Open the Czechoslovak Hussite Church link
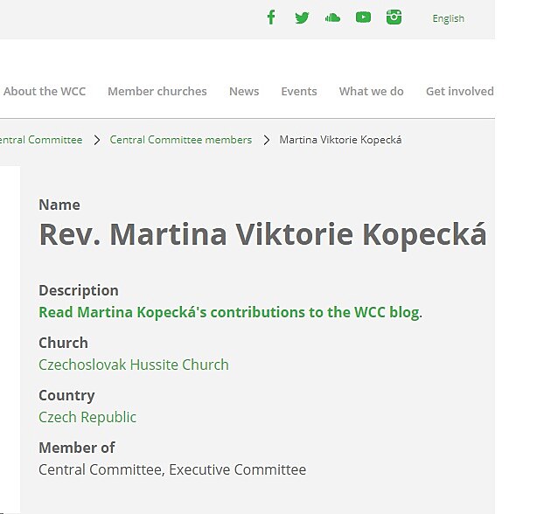 [x=134, y=365]
